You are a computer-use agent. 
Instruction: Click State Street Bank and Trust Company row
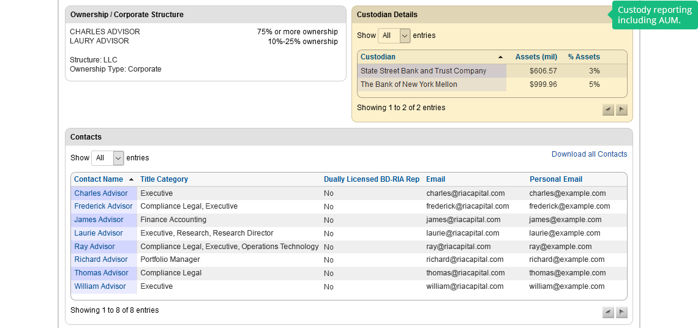pos(423,71)
